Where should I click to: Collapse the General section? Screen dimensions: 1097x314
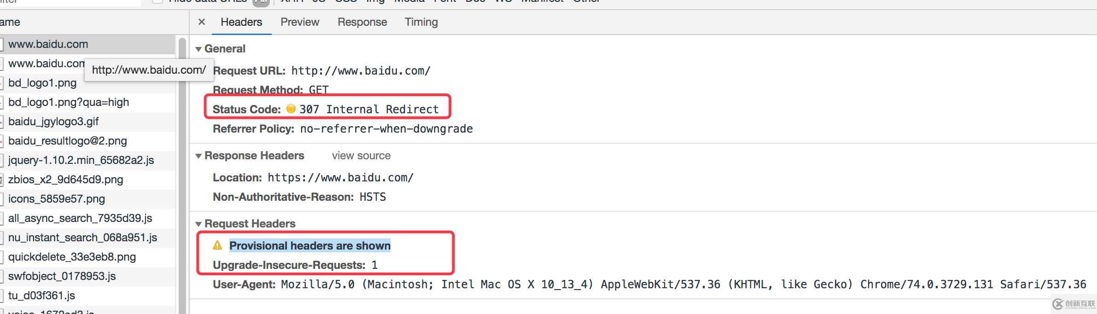[198, 49]
